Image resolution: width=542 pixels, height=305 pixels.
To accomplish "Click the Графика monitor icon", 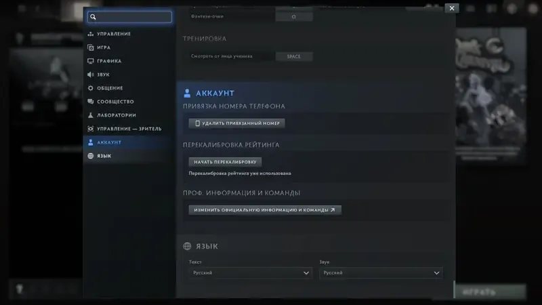I will click(91, 61).
